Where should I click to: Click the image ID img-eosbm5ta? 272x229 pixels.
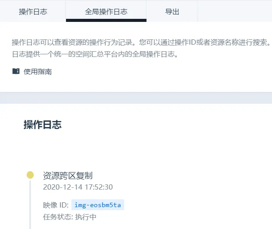[x=98, y=205]
